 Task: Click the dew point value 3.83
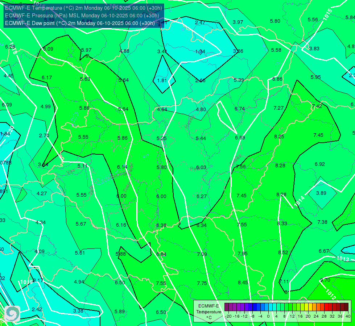(x=314, y=49)
